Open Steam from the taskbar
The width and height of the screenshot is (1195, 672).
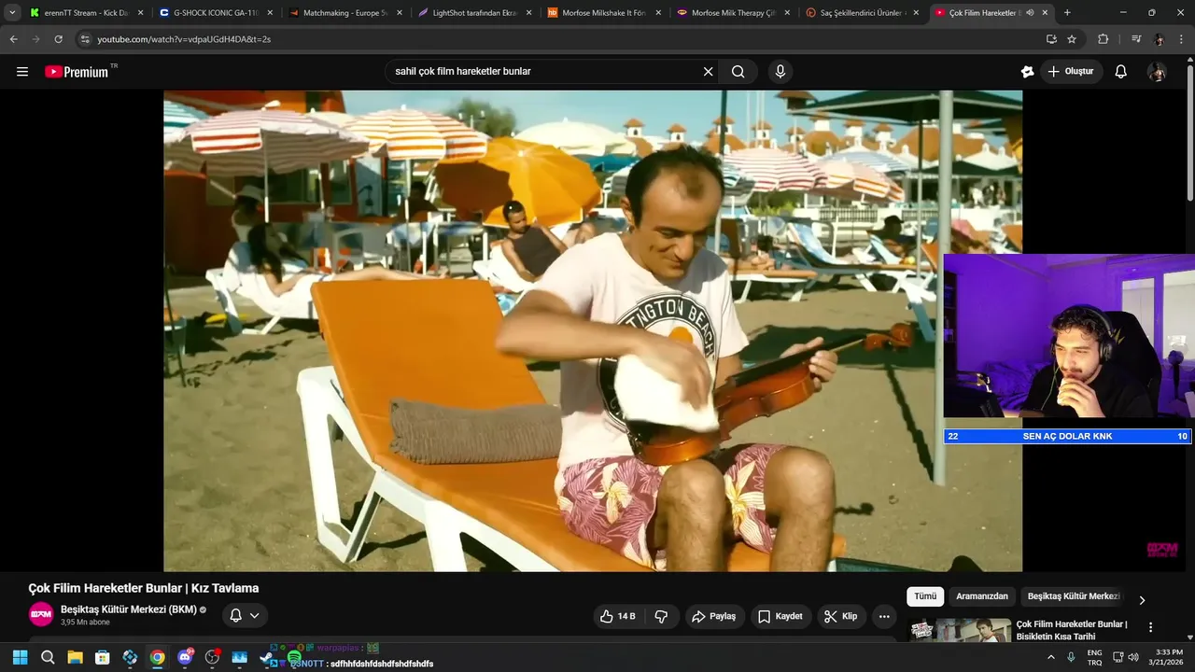click(267, 657)
